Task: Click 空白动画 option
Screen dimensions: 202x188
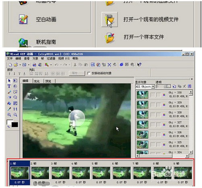Action: [46, 20]
